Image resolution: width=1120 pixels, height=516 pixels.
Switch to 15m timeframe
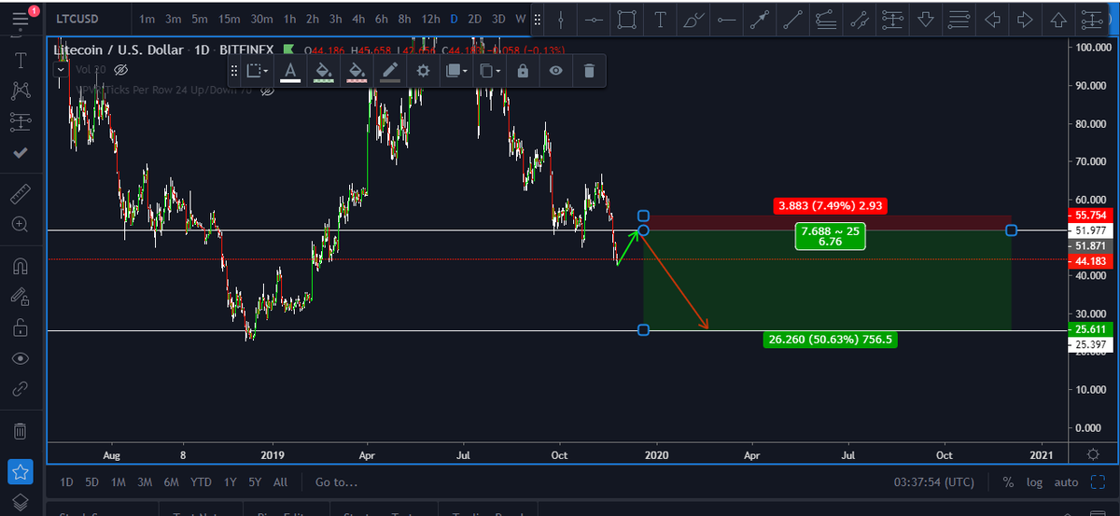point(231,19)
